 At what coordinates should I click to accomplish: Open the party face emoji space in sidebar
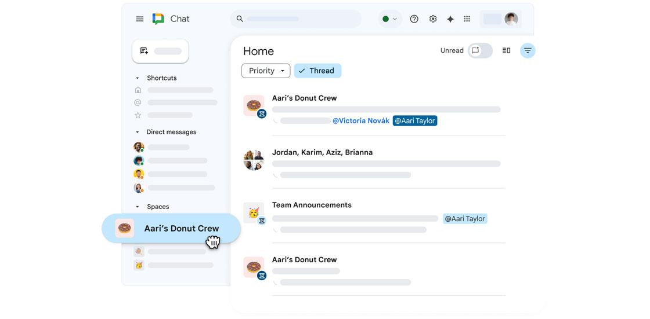139,265
